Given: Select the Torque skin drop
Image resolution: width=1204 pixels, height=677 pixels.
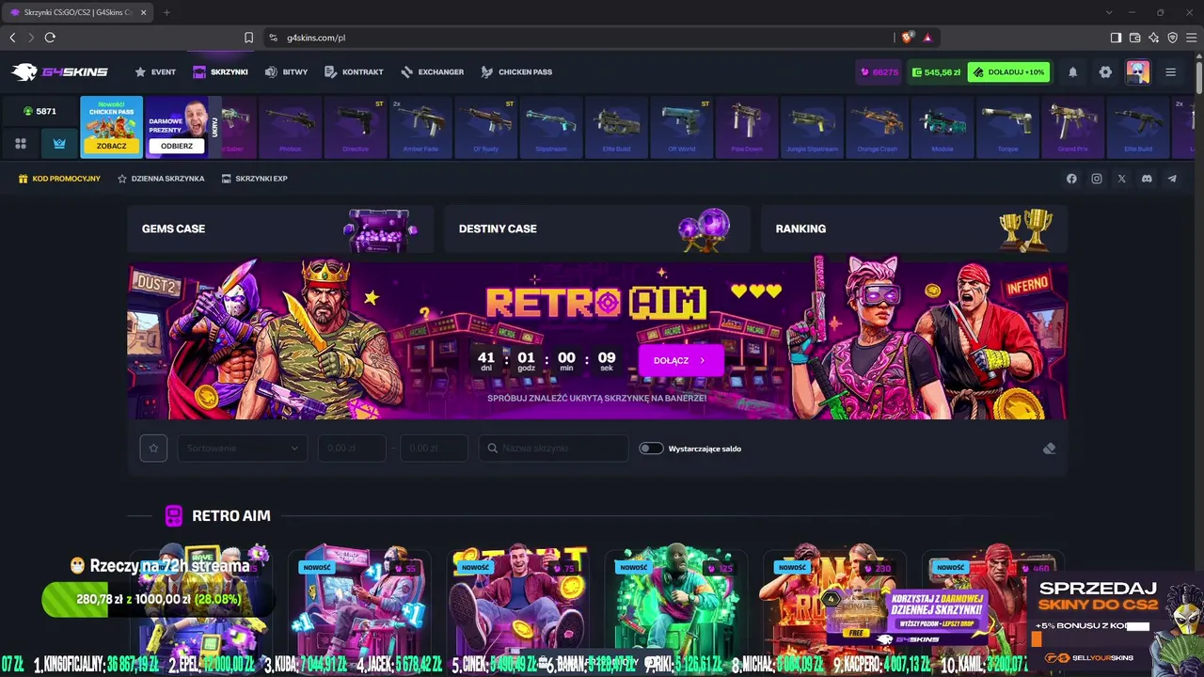Looking at the screenshot, I should click(1007, 127).
